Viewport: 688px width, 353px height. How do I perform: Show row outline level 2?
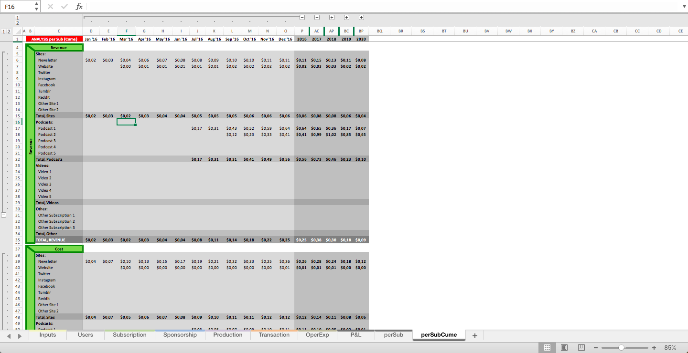[10, 31]
